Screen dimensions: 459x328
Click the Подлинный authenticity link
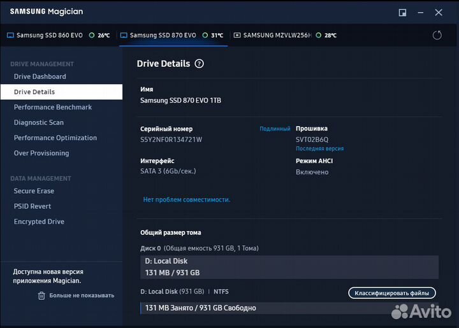click(275, 129)
